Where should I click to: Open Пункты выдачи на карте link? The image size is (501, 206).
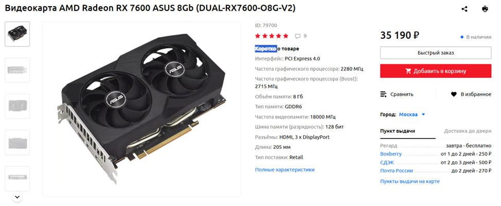tap(410, 181)
